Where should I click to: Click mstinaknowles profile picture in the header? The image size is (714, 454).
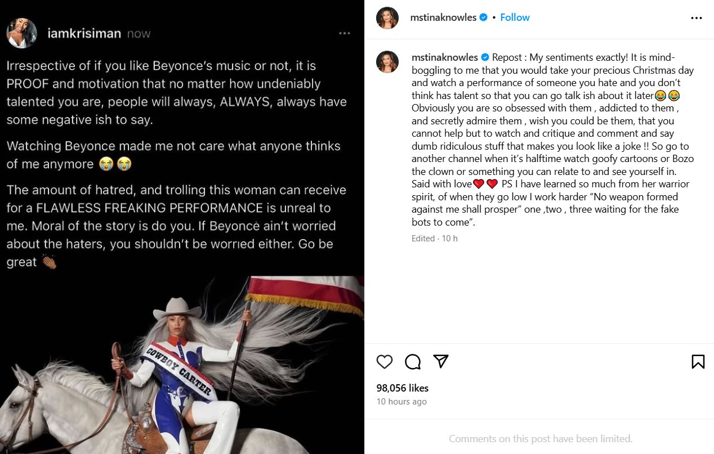[387, 17]
